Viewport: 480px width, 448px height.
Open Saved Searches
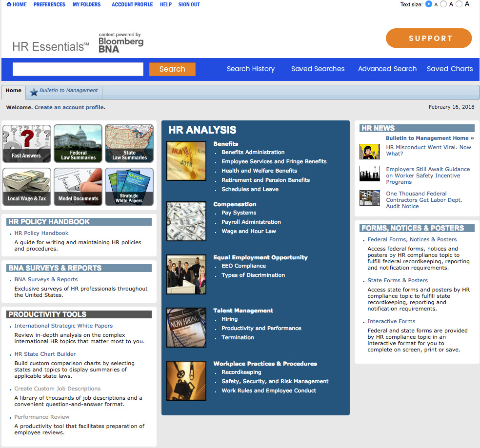tap(318, 69)
